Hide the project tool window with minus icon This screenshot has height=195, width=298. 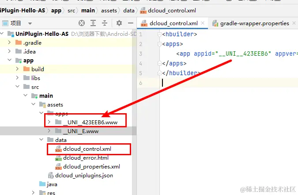[131, 23]
